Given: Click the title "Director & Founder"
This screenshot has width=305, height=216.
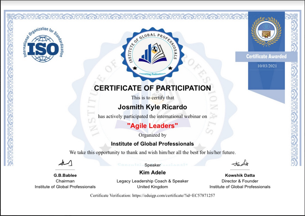Looking at the screenshot, I should coord(240,181).
